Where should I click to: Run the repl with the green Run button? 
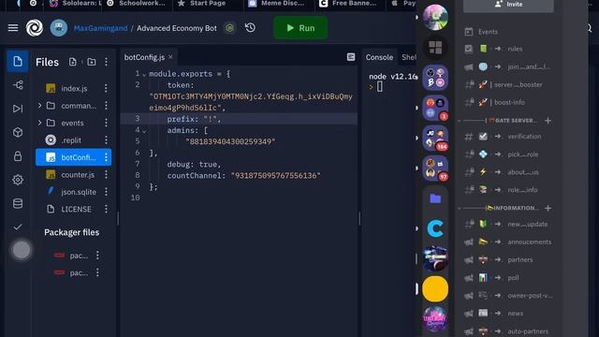(300, 28)
